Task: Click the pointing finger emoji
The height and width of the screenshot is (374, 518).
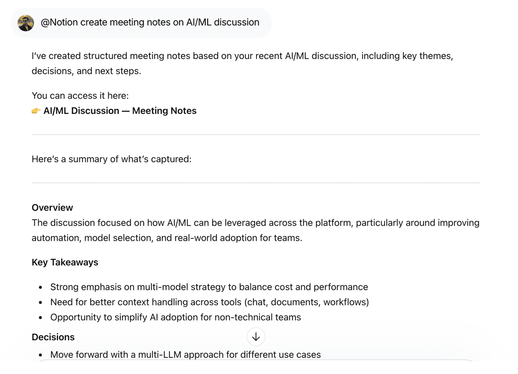Action: tap(36, 111)
